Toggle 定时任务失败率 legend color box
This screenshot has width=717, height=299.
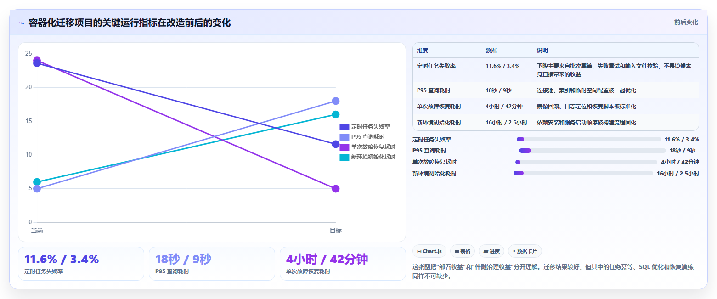[x=344, y=127]
